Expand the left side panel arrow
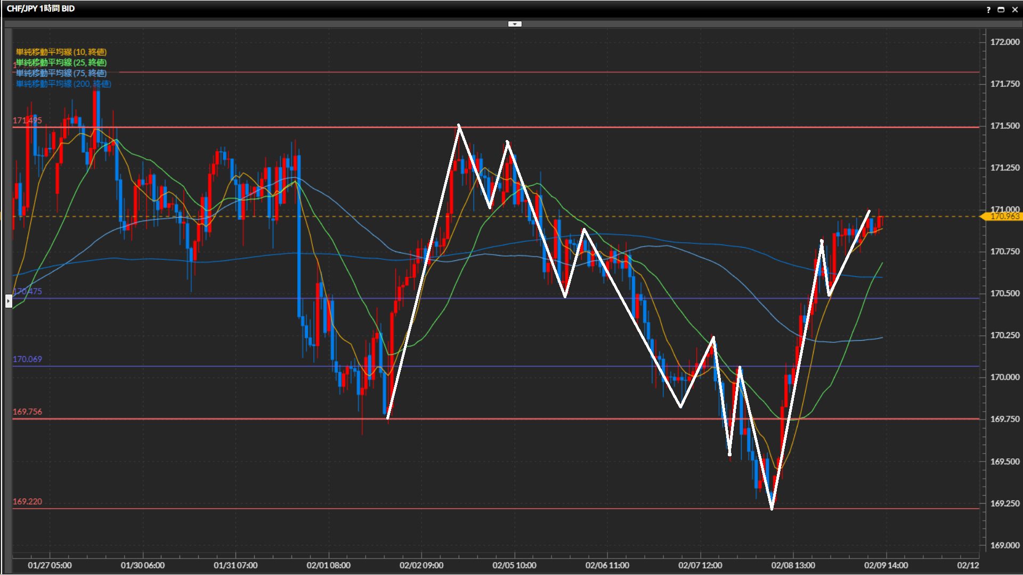The width and height of the screenshot is (1023, 575). coord(9,301)
